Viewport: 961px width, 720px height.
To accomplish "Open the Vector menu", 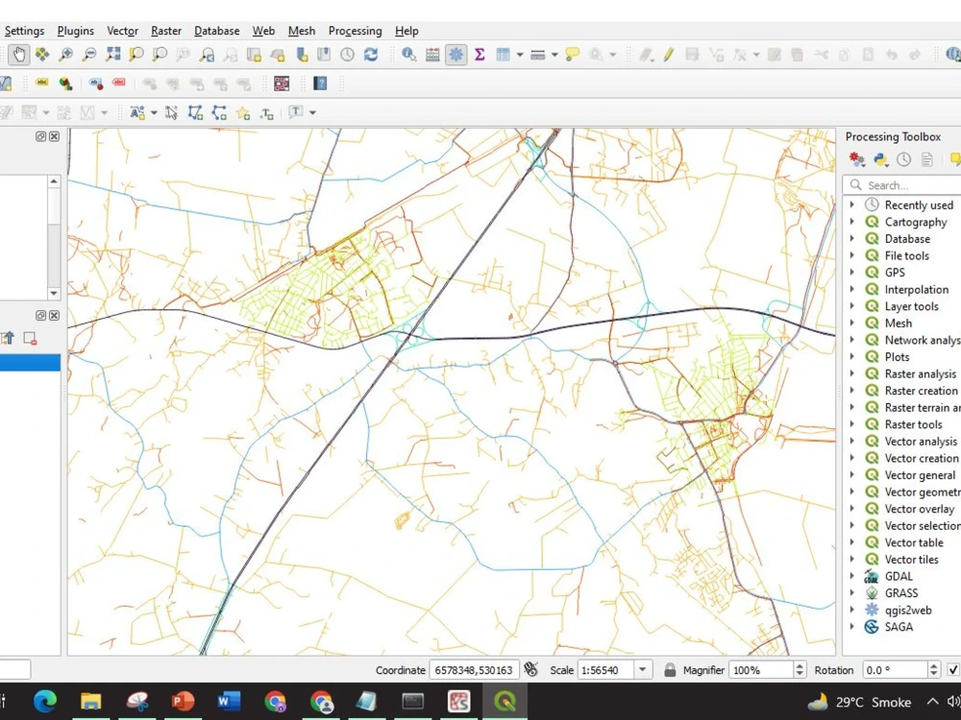I will [122, 31].
